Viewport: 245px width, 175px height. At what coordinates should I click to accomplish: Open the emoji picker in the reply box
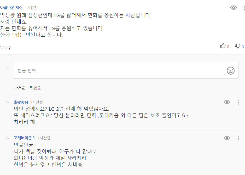230,70
